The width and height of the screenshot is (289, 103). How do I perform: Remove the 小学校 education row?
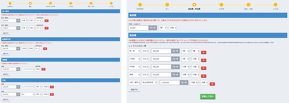(204, 60)
